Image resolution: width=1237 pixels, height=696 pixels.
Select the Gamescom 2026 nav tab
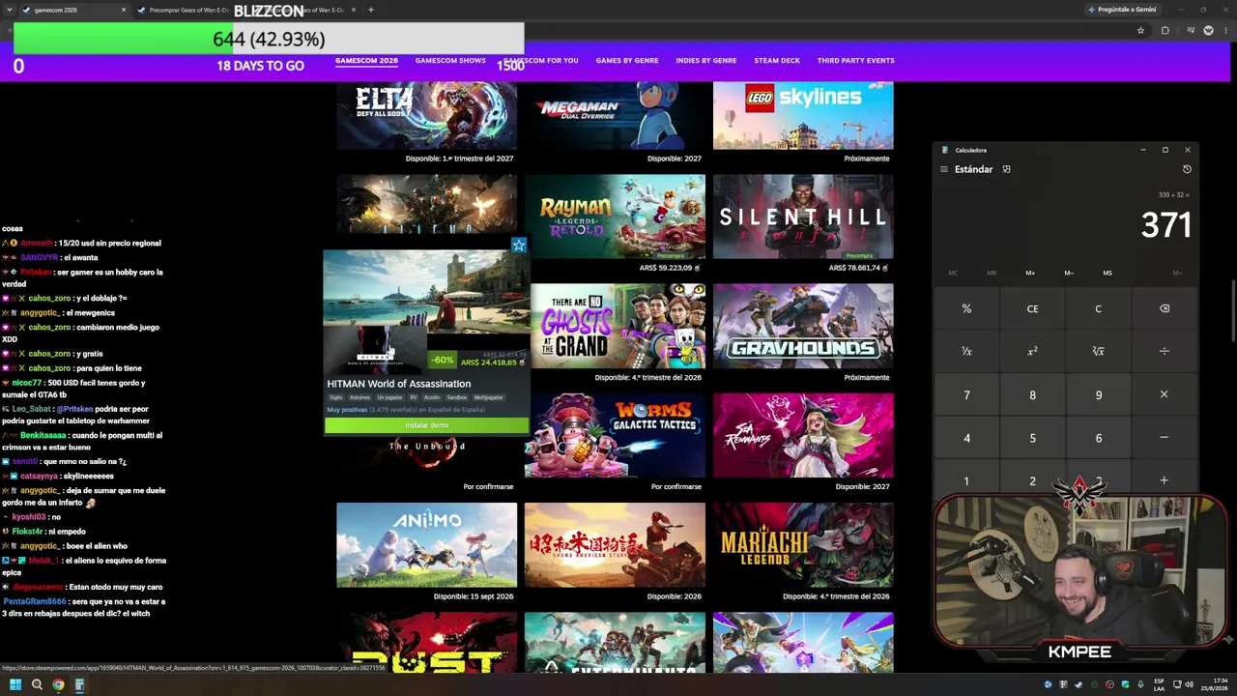pos(366,60)
